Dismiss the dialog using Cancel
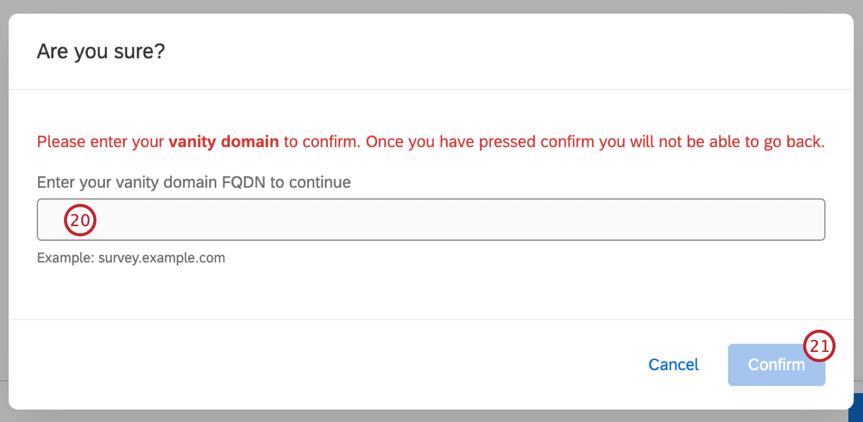The height and width of the screenshot is (422, 863). (x=673, y=364)
